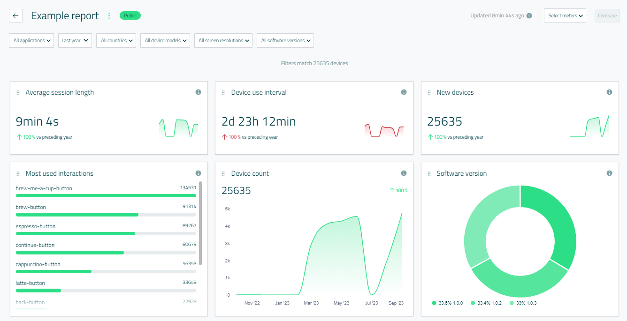627x321 pixels.
Task: Toggle 1.0.3 legend entry in Software version
Action: [x=522, y=303]
